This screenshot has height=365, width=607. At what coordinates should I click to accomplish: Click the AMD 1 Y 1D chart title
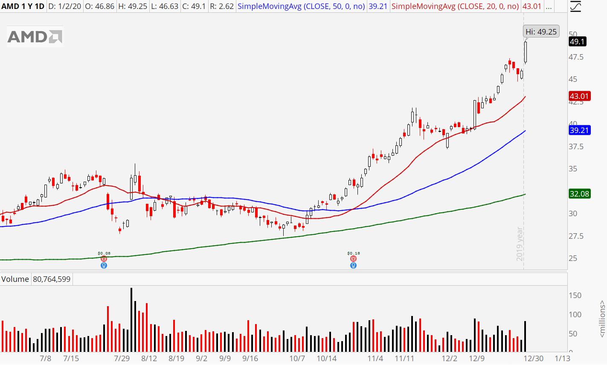[x=23, y=6]
